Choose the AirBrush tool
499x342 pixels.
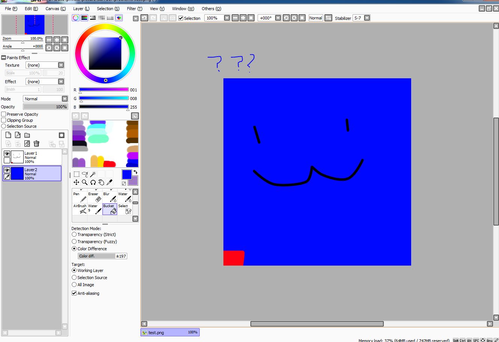click(x=80, y=209)
